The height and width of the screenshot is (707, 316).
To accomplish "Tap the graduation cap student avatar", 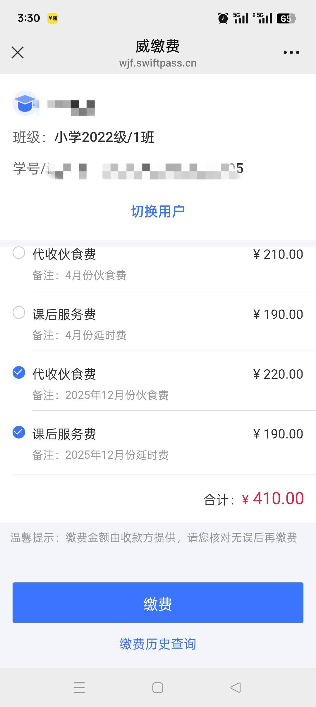I will click(26, 103).
